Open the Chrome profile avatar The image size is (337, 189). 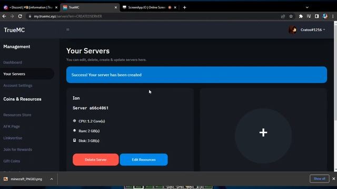pyautogui.click(x=325, y=16)
